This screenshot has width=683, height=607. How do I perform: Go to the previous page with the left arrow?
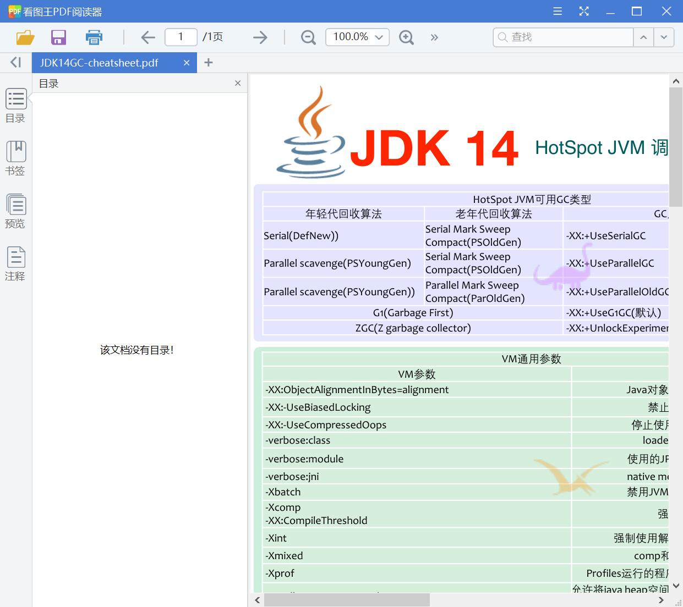(147, 37)
